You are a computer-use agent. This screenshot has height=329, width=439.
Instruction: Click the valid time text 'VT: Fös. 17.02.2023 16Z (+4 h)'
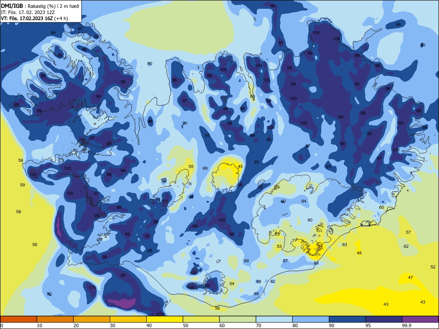34,18
